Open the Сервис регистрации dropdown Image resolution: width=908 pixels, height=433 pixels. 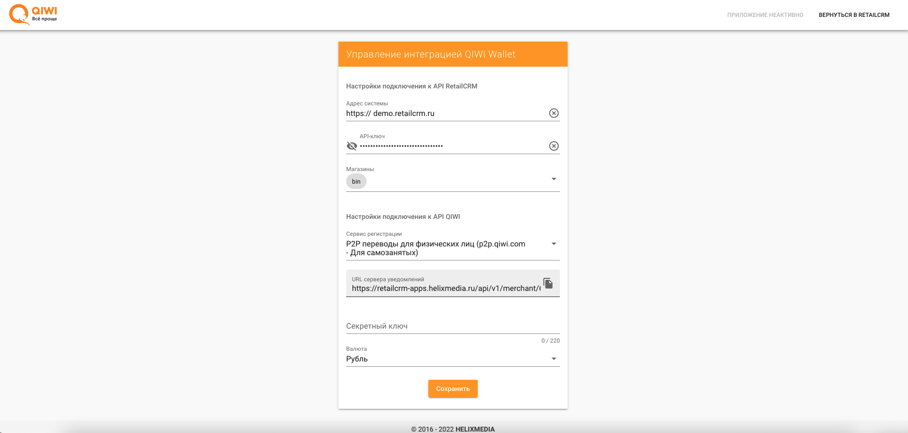point(554,244)
